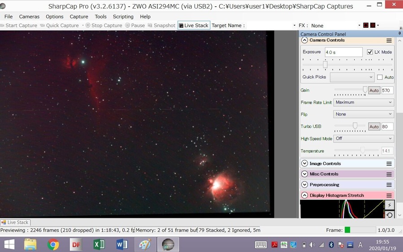Open the Target Name dropdown arrow
This screenshot has height=252, width=403.
point(295,26)
